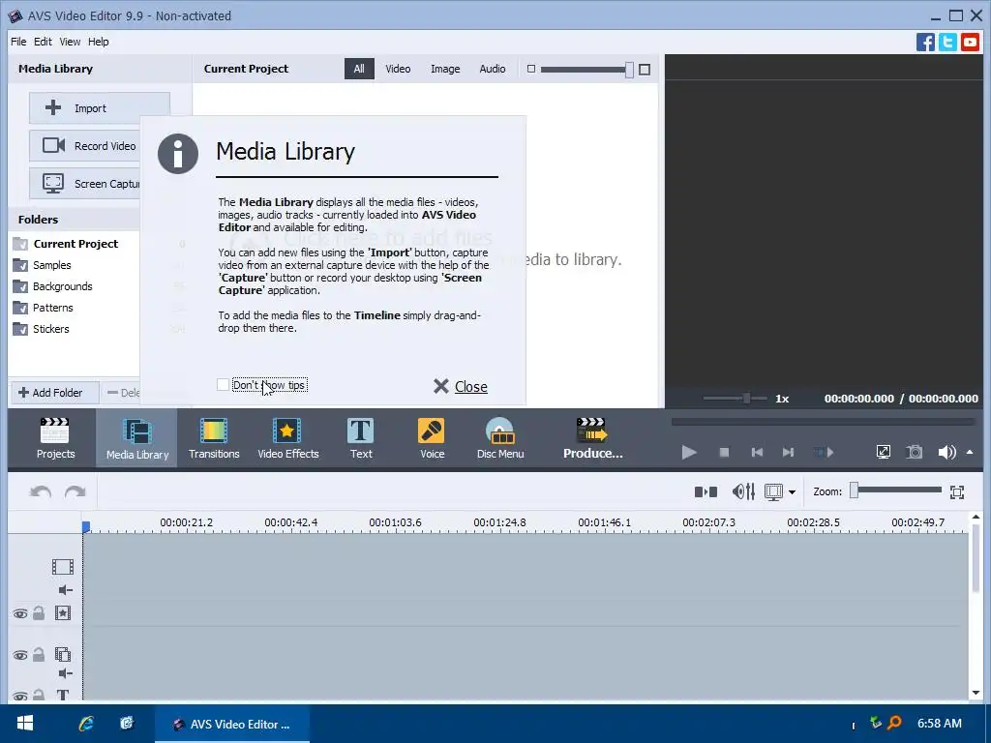Filter library by Audio tab
The height and width of the screenshot is (743, 991).
(x=492, y=69)
